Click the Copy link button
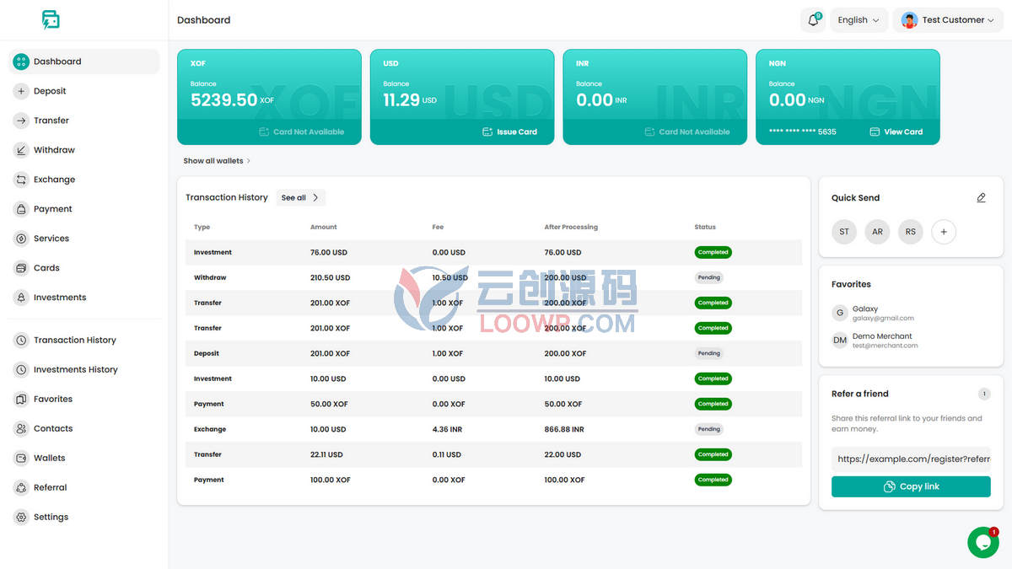The height and width of the screenshot is (569, 1012). [911, 486]
